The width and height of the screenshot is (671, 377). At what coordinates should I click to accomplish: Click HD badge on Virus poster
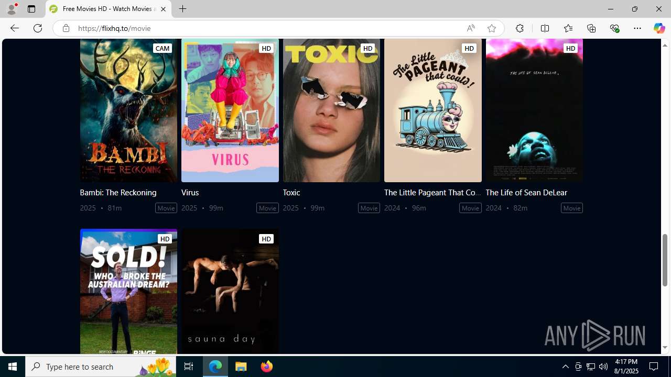pyautogui.click(x=266, y=48)
